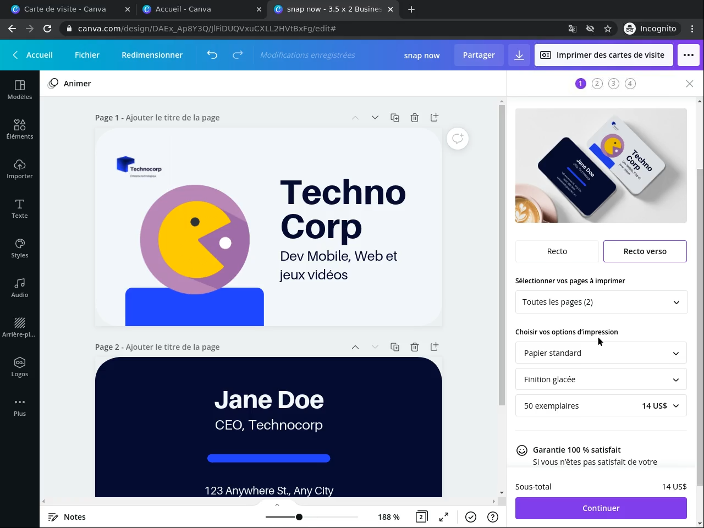Click the business card preview image
704x528 pixels.
[x=601, y=166]
